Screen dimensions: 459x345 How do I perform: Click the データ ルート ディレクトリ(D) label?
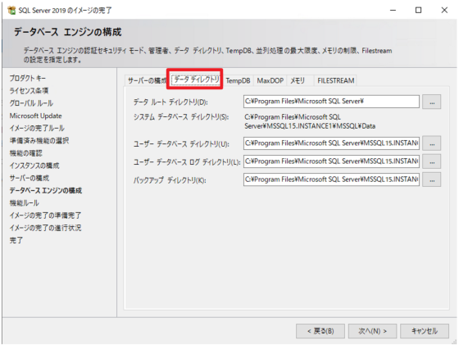170,102
